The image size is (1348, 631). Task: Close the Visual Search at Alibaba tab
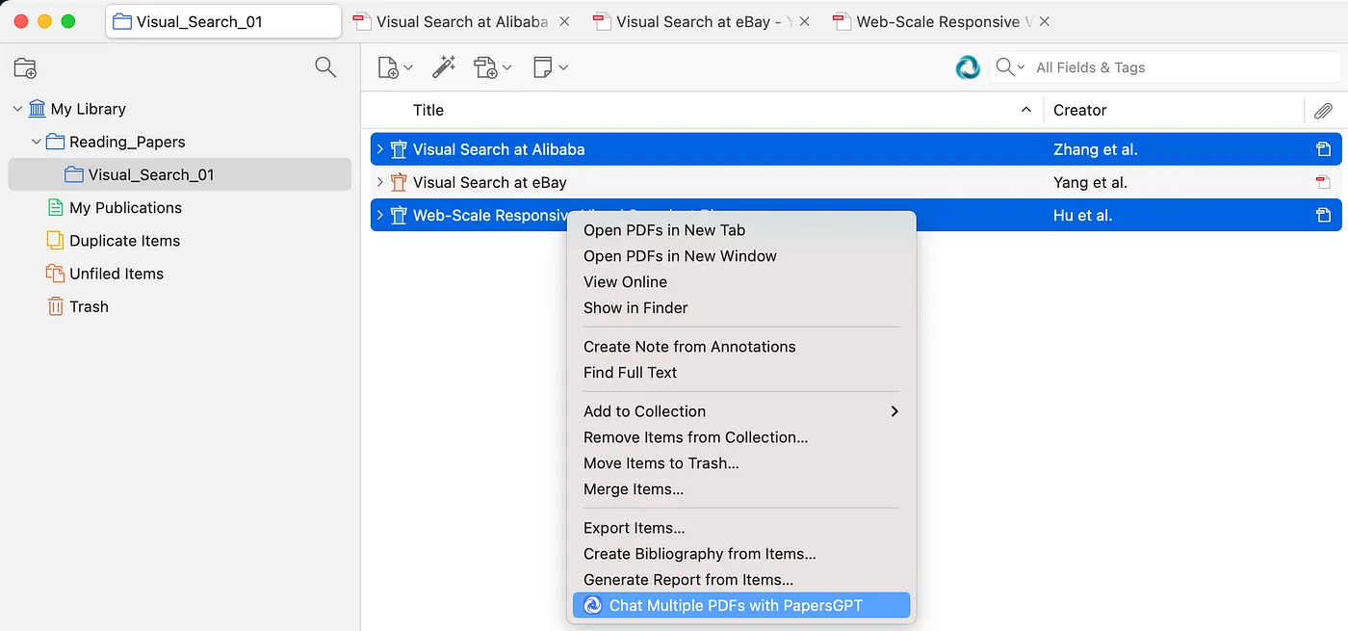click(x=564, y=21)
